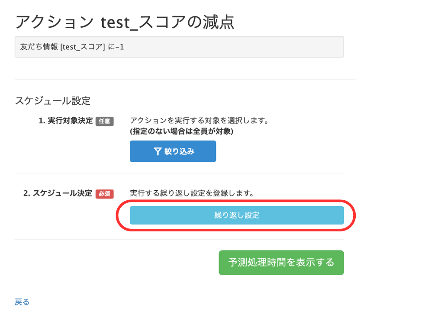Click the red 必須 badge
Viewport: 425px width, 314px height.
[104, 194]
